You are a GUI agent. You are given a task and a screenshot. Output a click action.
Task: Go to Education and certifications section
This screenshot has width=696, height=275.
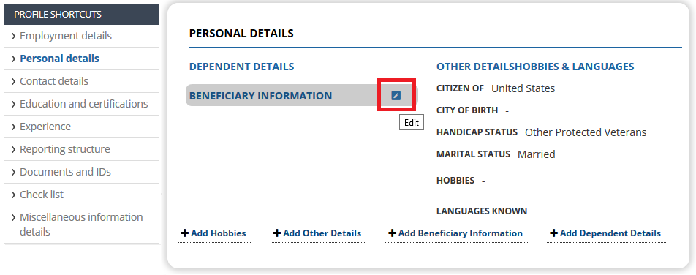point(84,104)
